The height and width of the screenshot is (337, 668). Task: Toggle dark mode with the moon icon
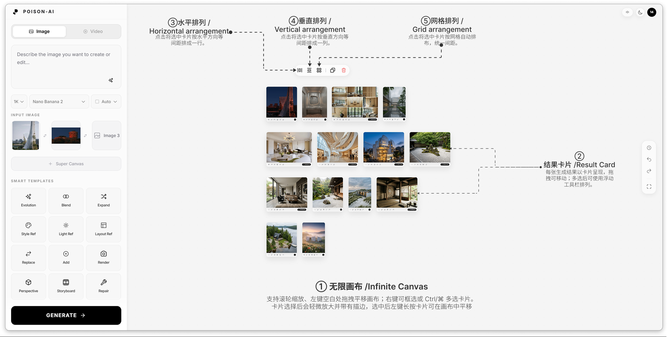coord(640,12)
